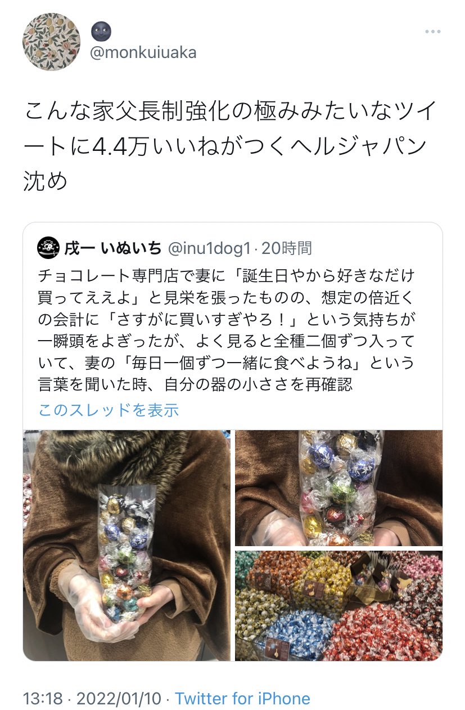Click このスレッドを表示 to show thread
This screenshot has height=710, width=465.
(x=109, y=409)
